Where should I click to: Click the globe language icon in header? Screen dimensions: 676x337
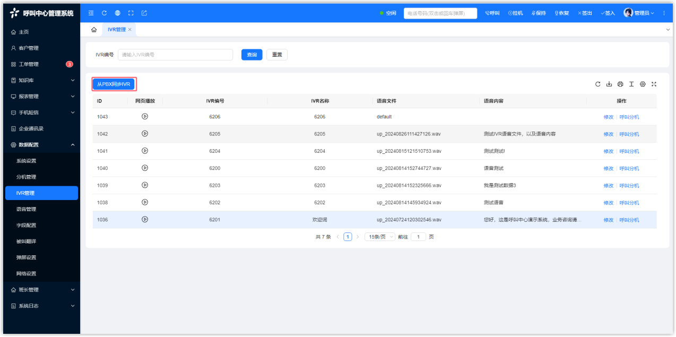117,13
